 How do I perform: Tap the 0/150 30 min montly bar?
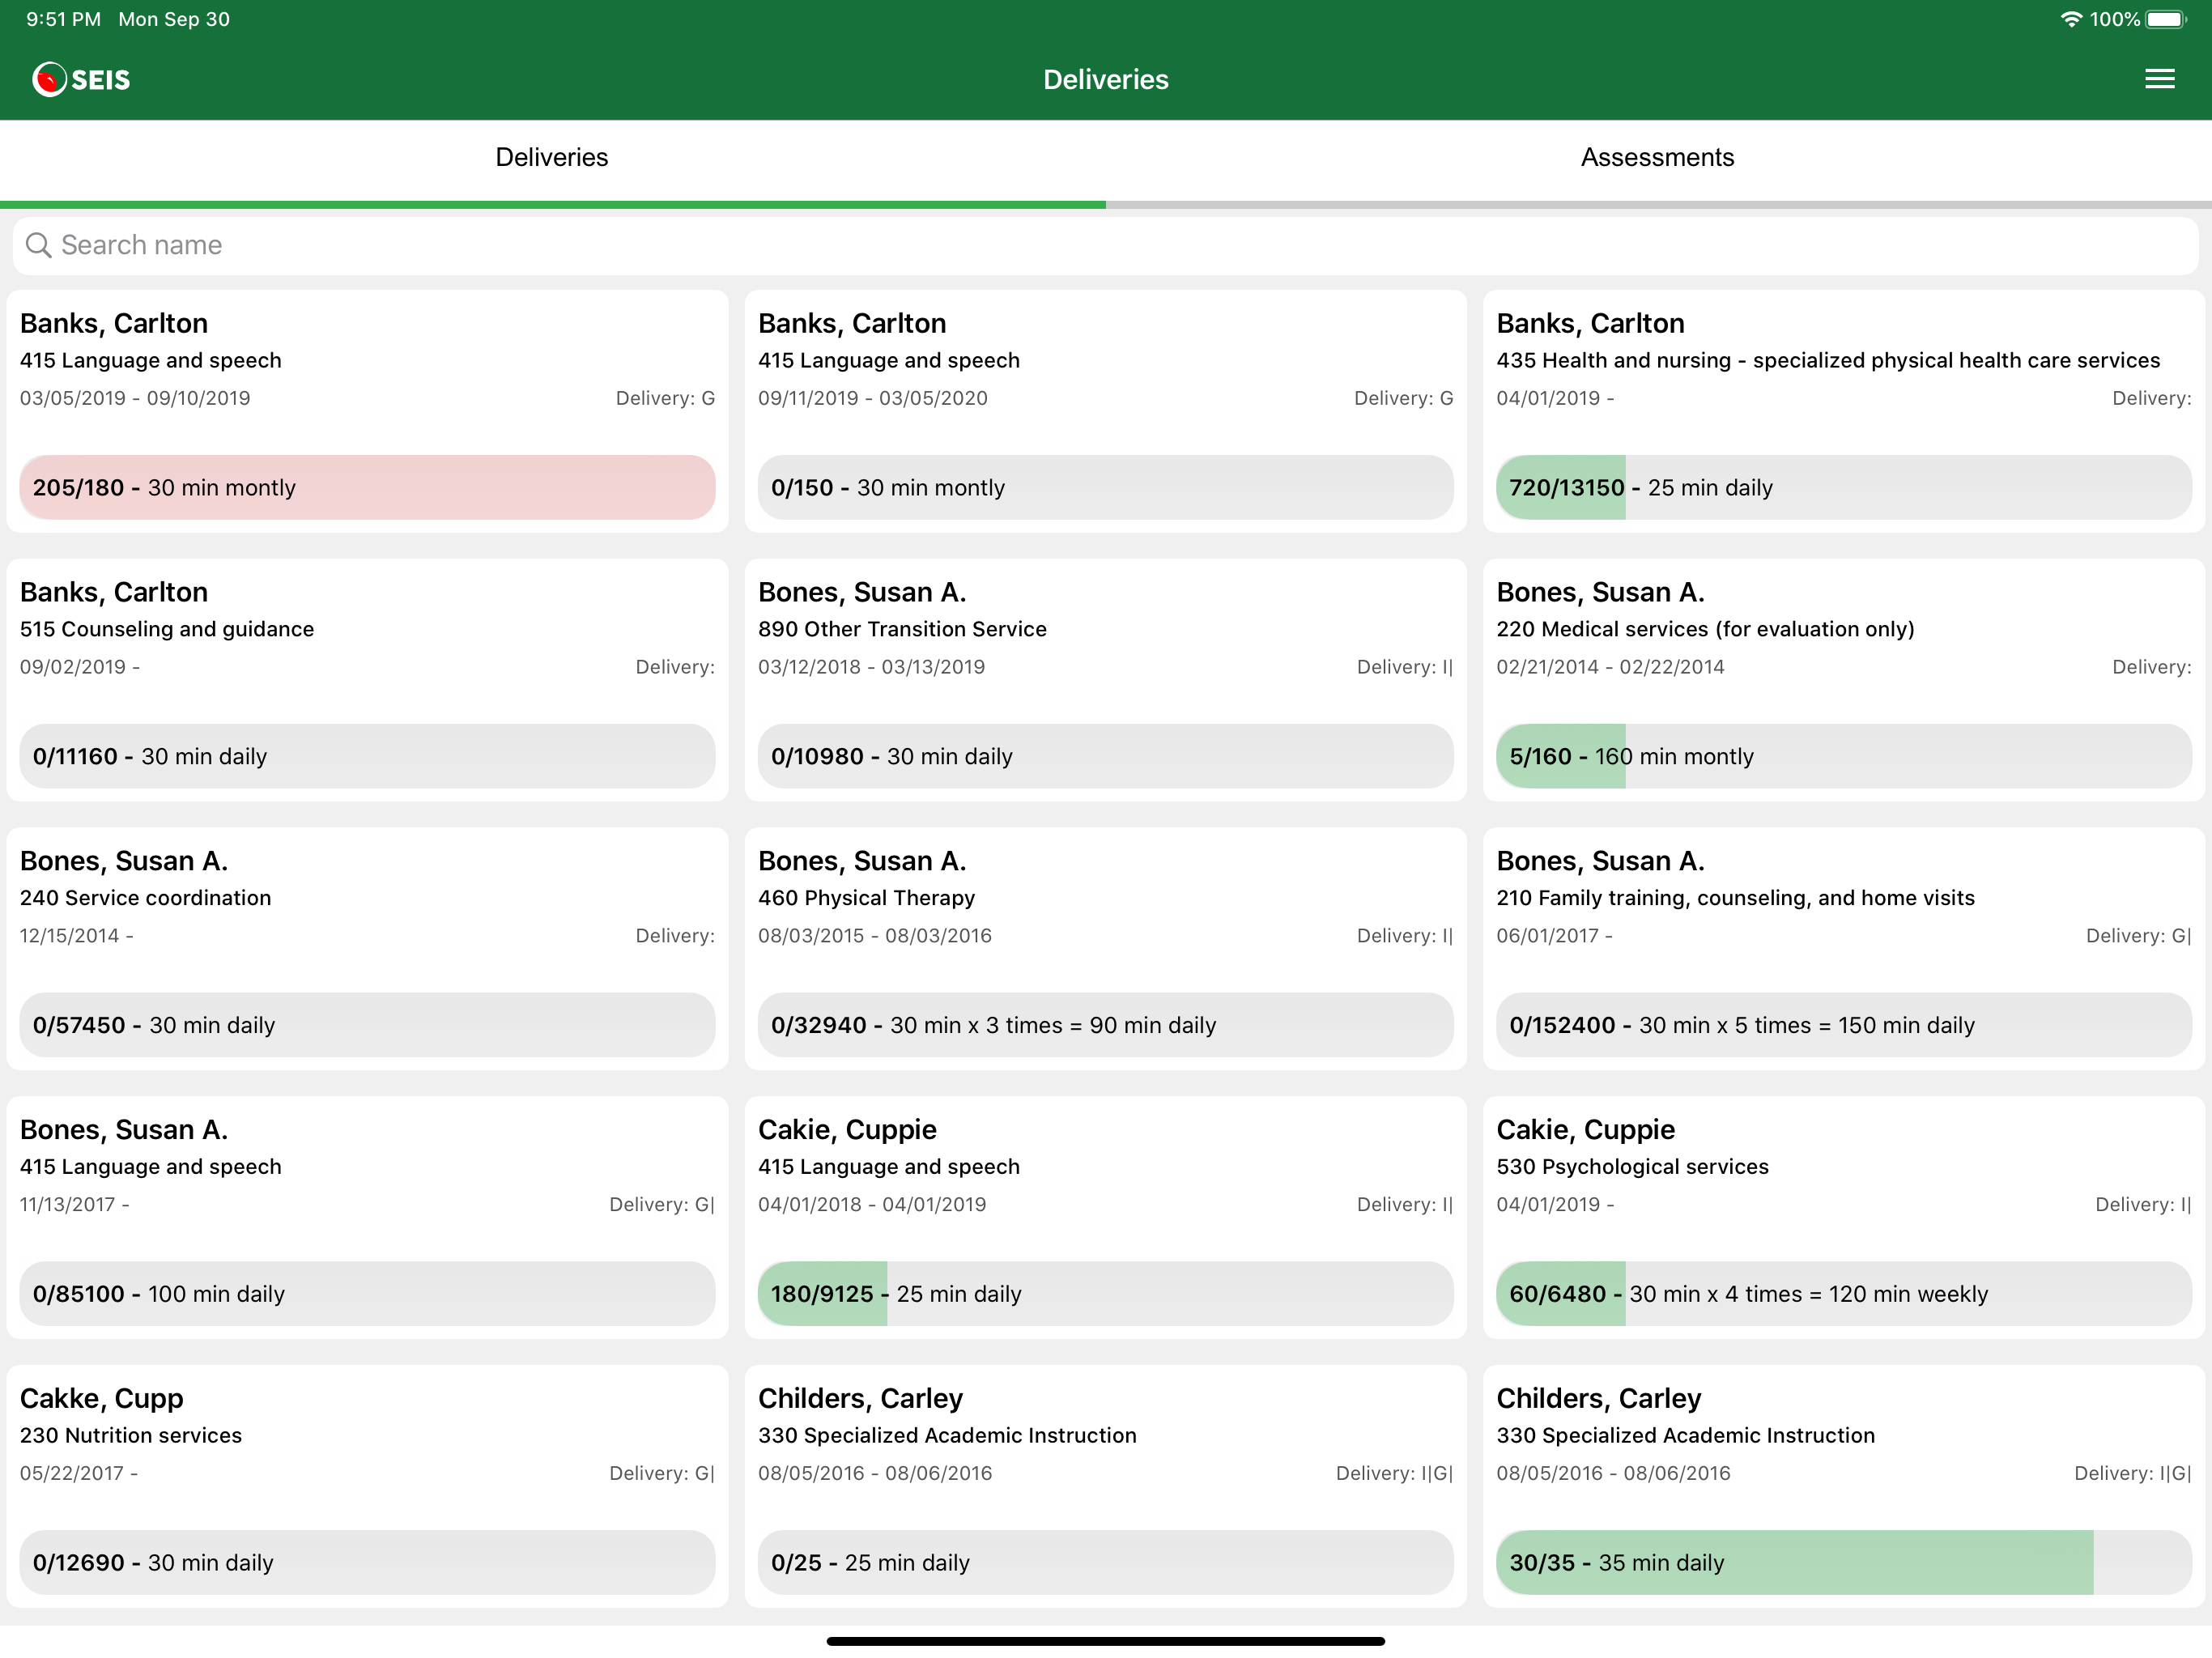point(1105,487)
